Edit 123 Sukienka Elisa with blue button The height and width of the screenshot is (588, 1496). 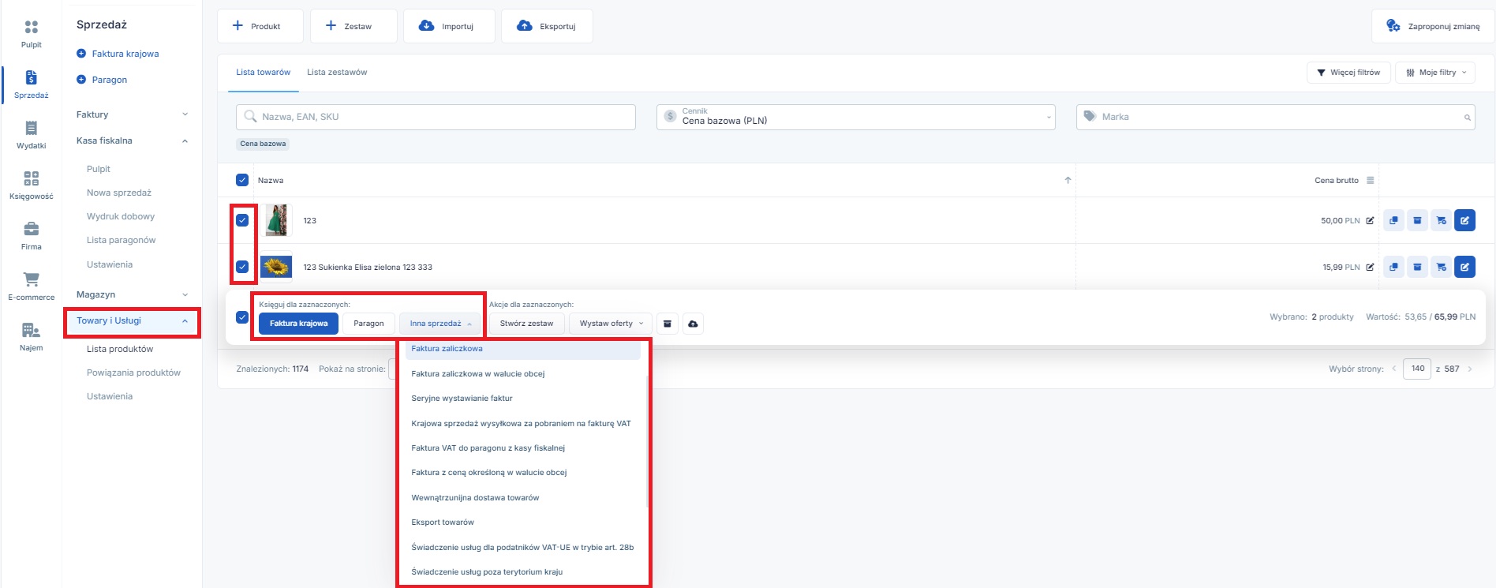pyautogui.click(x=1465, y=267)
